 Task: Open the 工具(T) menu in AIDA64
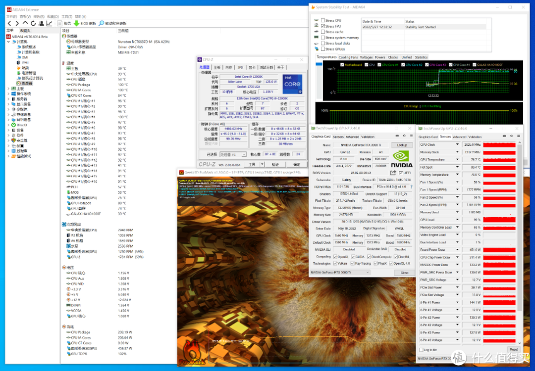point(66,16)
